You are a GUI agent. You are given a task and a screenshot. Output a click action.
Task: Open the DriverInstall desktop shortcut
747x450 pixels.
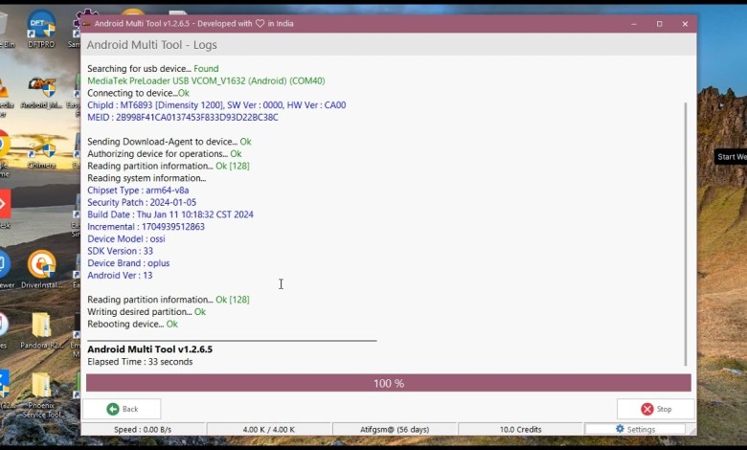pyautogui.click(x=41, y=268)
